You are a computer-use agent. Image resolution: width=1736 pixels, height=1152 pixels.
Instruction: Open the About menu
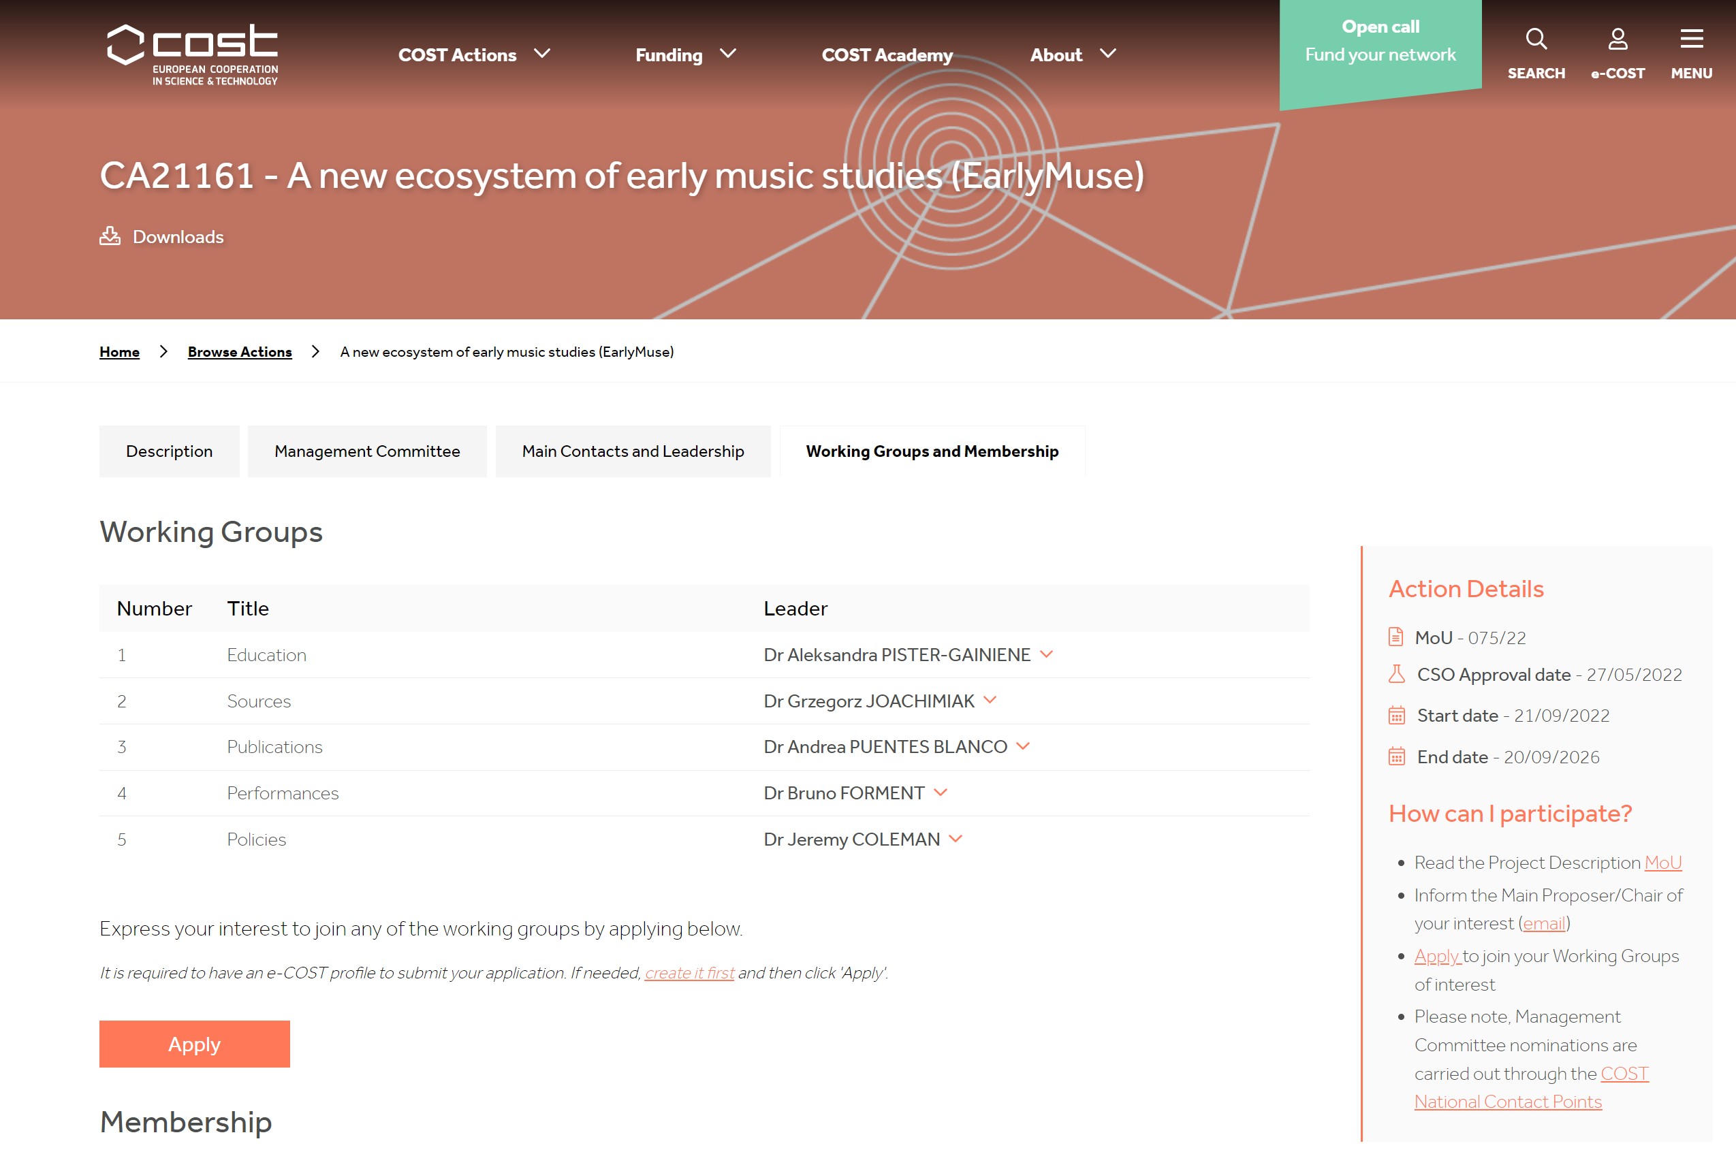pos(1056,55)
